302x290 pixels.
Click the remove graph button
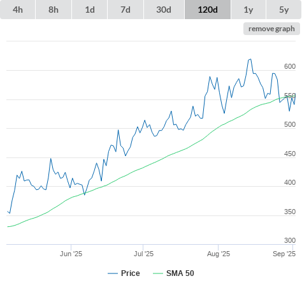pyautogui.click(x=271, y=29)
